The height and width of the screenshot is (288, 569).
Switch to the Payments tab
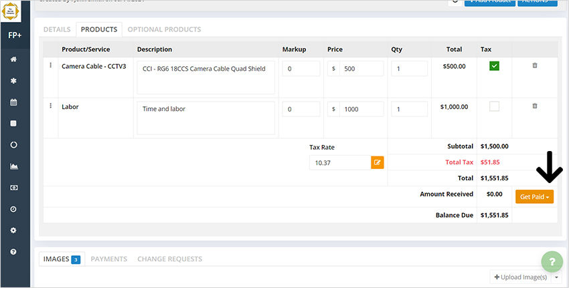point(109,259)
